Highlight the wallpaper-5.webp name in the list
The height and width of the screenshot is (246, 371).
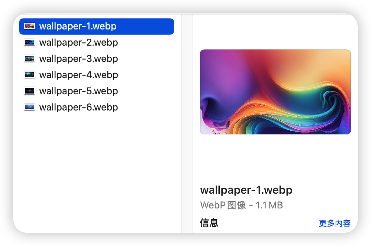pyautogui.click(x=79, y=91)
